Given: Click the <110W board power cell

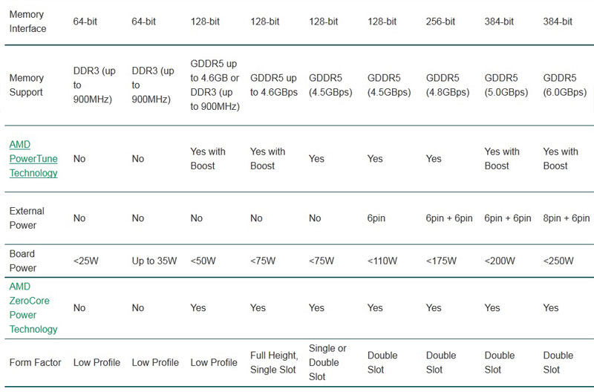Looking at the screenshot, I should [x=382, y=261].
